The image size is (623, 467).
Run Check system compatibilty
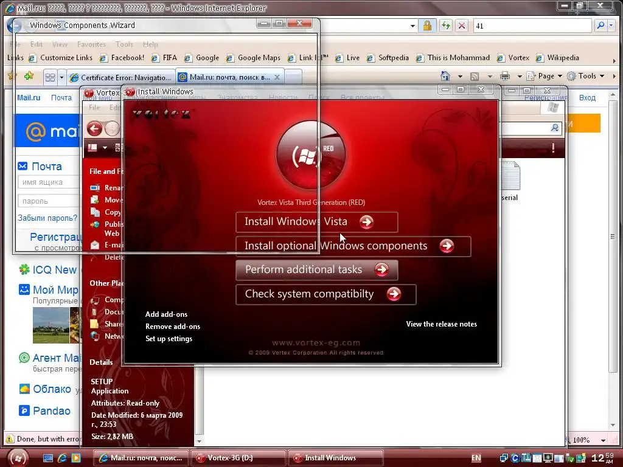(326, 294)
